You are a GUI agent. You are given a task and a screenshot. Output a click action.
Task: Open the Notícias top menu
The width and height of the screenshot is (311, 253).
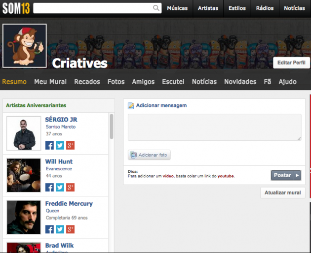(x=295, y=8)
